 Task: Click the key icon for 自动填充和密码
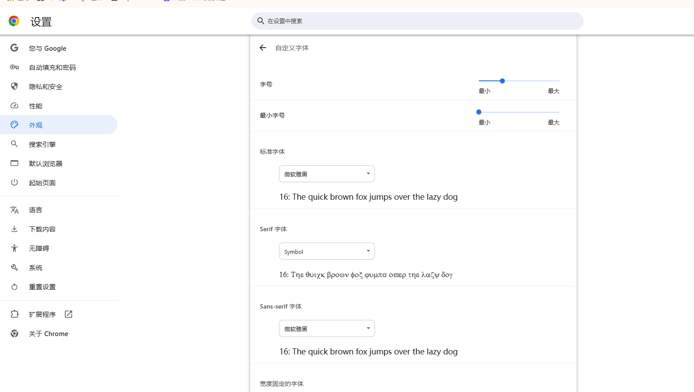(x=14, y=67)
